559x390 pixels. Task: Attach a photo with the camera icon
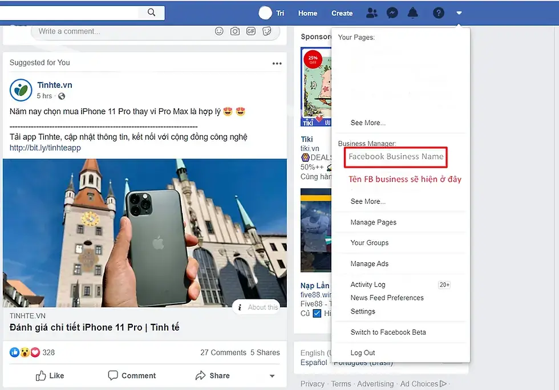(235, 31)
